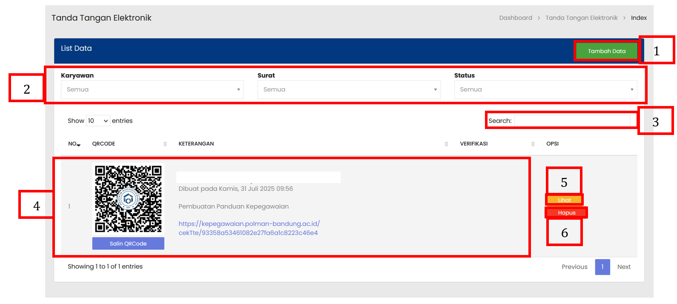Click the red Hapus button
Screen dimensions: 677x304
pos(566,213)
